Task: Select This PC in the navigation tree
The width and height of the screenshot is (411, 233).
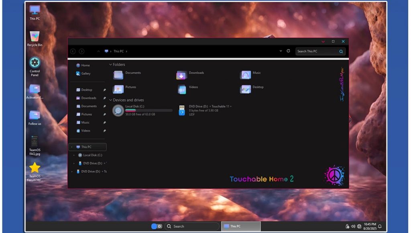Action: pyautogui.click(x=87, y=147)
